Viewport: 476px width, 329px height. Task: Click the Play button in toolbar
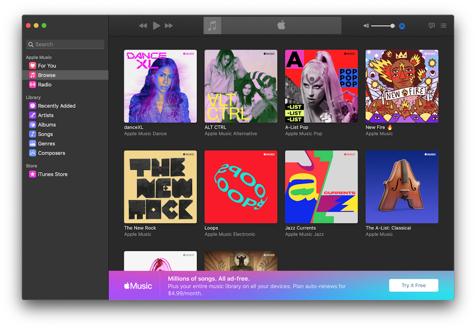pos(156,26)
